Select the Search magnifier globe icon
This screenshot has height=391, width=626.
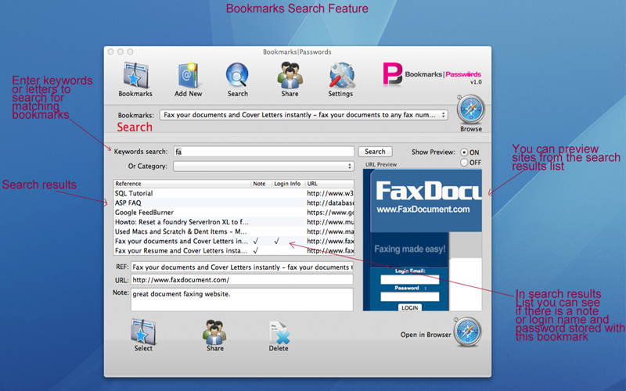(x=237, y=75)
